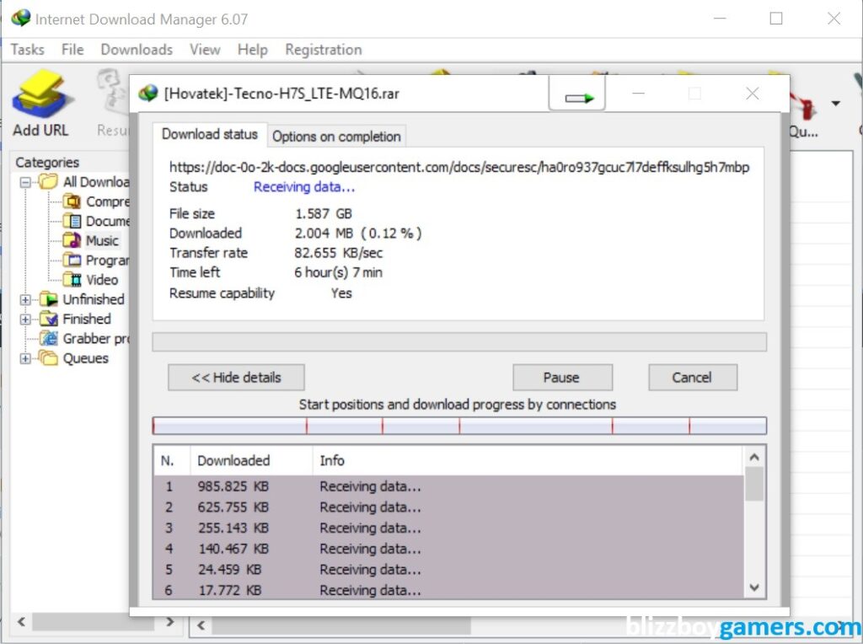Click the Resume toolbar icon in main window
863x644 pixels.
tap(112, 91)
